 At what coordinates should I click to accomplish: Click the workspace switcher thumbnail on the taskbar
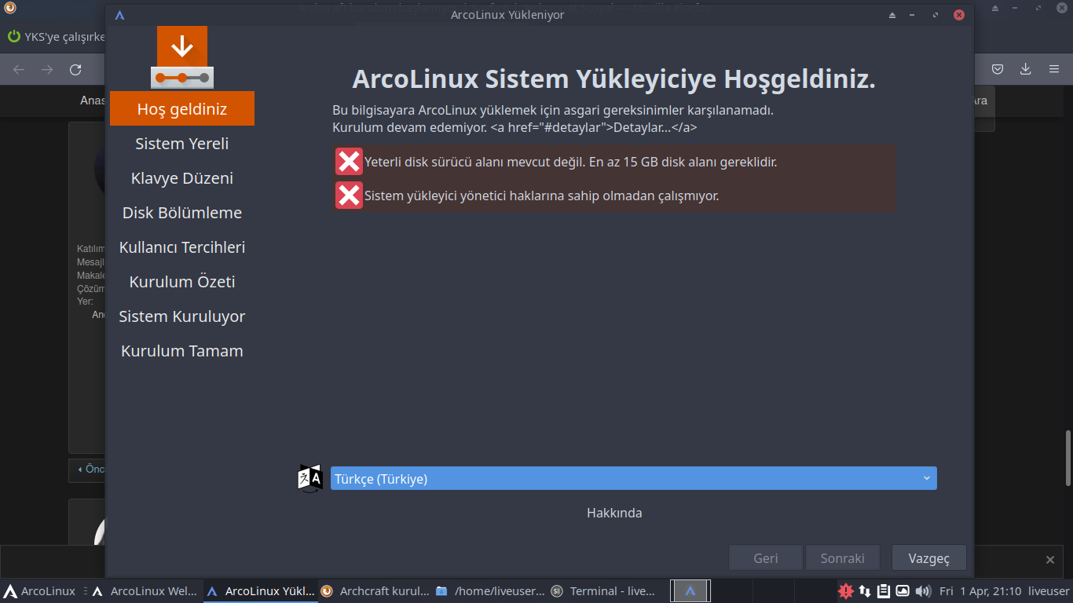point(690,591)
